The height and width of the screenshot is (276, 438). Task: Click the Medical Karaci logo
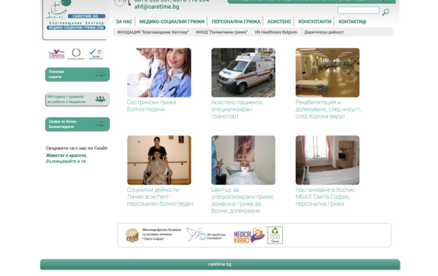(x=249, y=235)
